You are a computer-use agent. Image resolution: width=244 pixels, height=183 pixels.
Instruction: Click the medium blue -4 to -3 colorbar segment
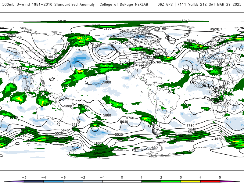click(53, 181)
